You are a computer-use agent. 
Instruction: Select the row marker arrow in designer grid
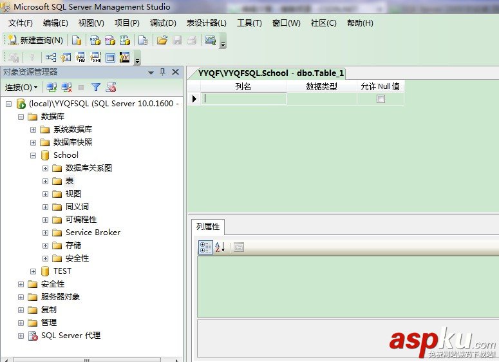[194, 99]
